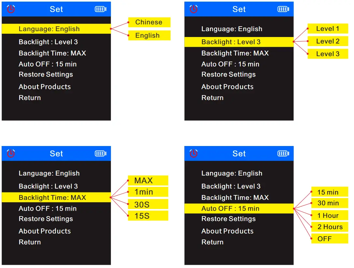This screenshot has width=354, height=268.
Task: Click Backlight Time: MAX in Backlight-highlighted screen
Action: (235, 53)
